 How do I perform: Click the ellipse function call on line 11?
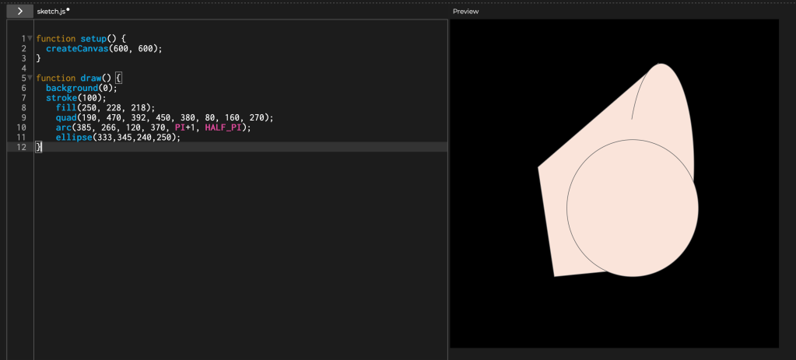pyautogui.click(x=73, y=137)
